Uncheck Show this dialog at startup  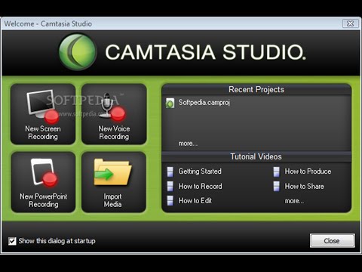pyautogui.click(x=12, y=241)
